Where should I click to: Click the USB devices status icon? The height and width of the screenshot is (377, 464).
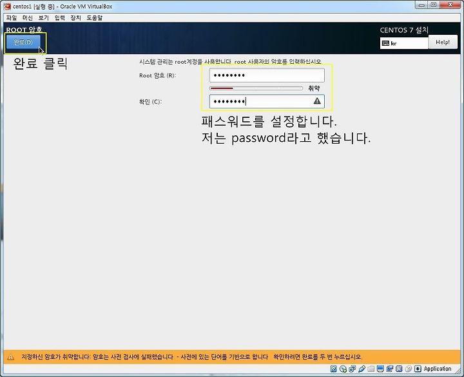[362, 369]
